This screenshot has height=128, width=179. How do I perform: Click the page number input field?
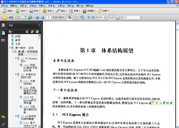49,17
